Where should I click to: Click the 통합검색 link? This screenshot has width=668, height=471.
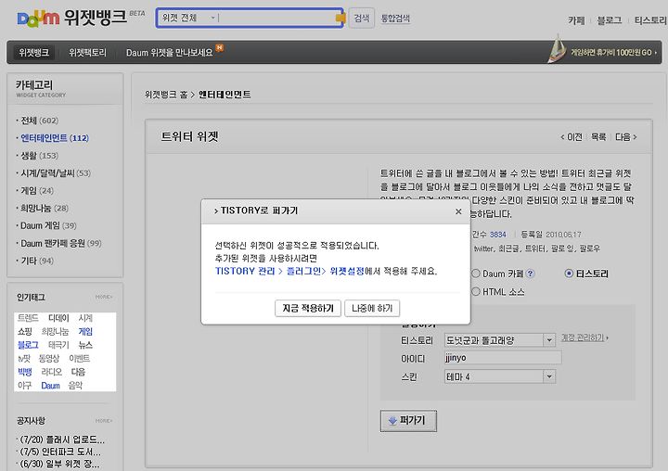coord(395,19)
